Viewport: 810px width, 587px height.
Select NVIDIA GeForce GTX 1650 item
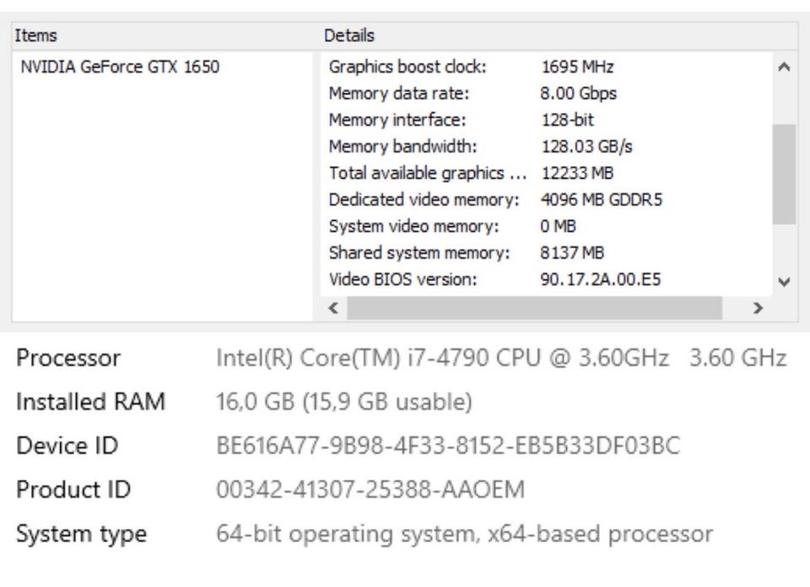pyautogui.click(x=119, y=67)
